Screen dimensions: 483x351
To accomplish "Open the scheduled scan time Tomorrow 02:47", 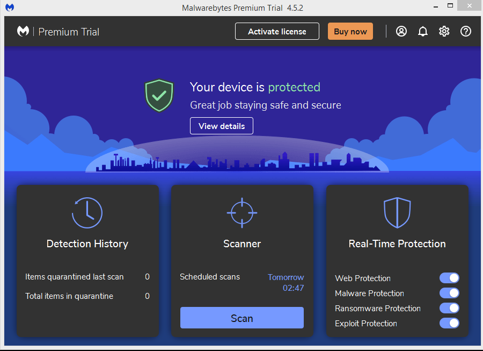I will pos(286,283).
